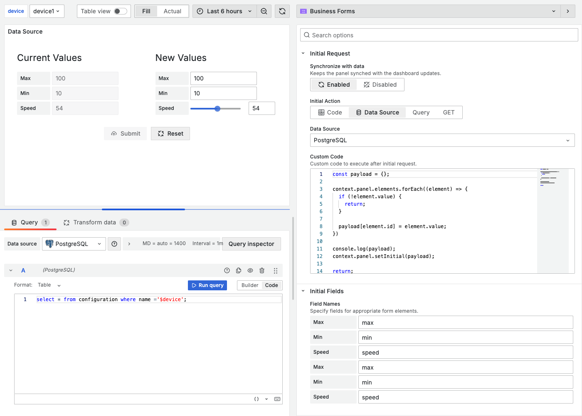Zoom out the dashboard time range
The height and width of the screenshot is (416, 582).
(x=264, y=11)
